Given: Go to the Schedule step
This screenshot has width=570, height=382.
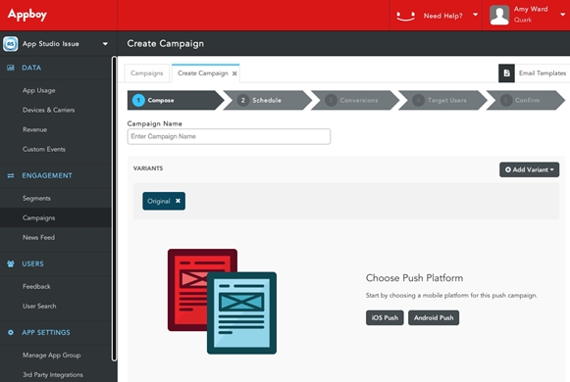Looking at the screenshot, I should [x=267, y=100].
